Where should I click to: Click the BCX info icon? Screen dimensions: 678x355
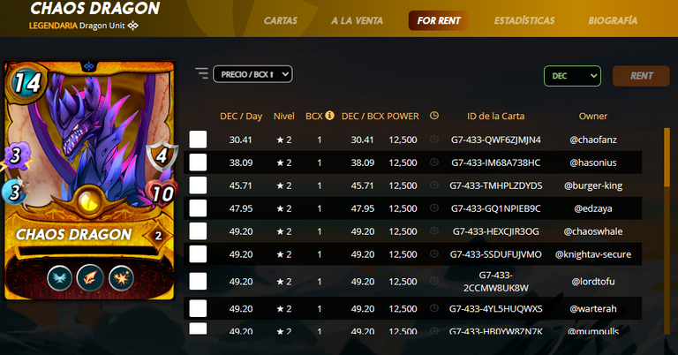(x=329, y=115)
